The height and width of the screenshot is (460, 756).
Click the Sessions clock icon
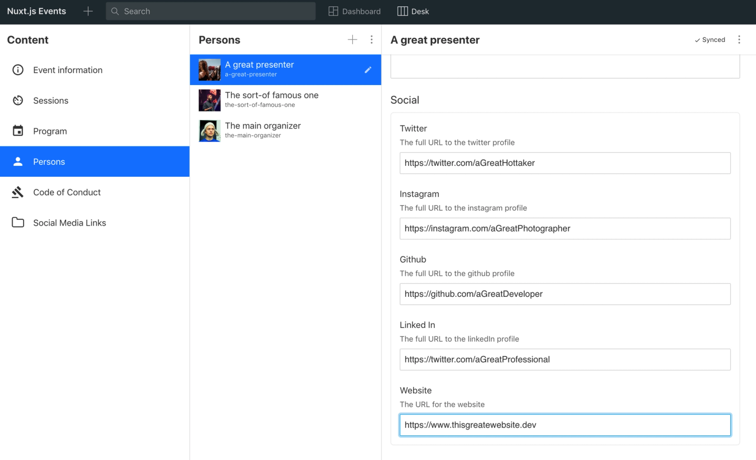pos(17,100)
